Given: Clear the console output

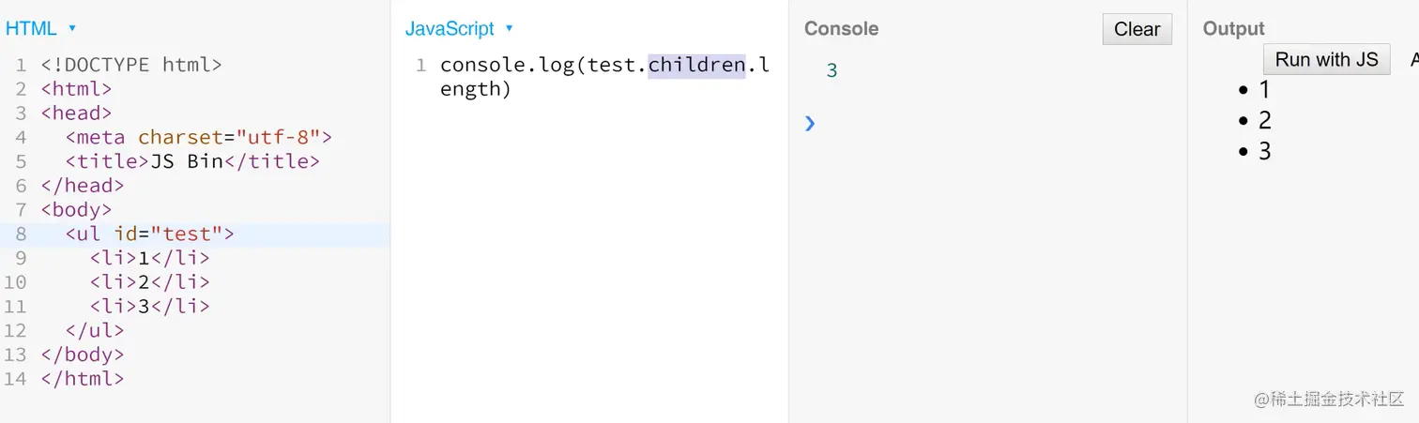Looking at the screenshot, I should tap(1137, 29).
